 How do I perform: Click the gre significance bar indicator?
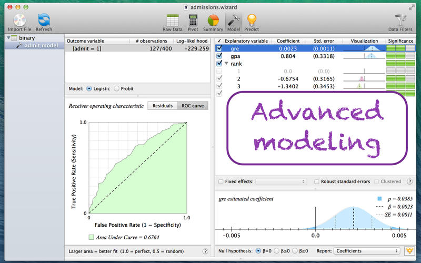point(400,48)
